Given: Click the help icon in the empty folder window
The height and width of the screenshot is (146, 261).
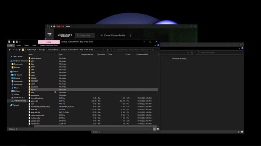Looking at the screenshot, I should (242, 48).
